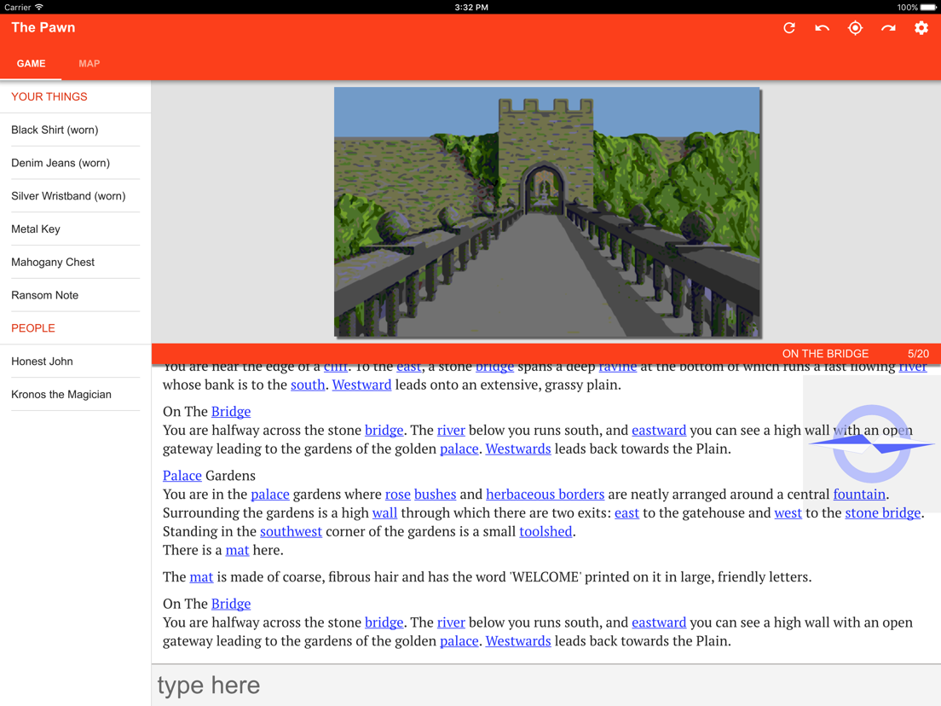The width and height of the screenshot is (941, 706).
Task: Tap the 3:32 PM clock in status bar
Action: [471, 7]
